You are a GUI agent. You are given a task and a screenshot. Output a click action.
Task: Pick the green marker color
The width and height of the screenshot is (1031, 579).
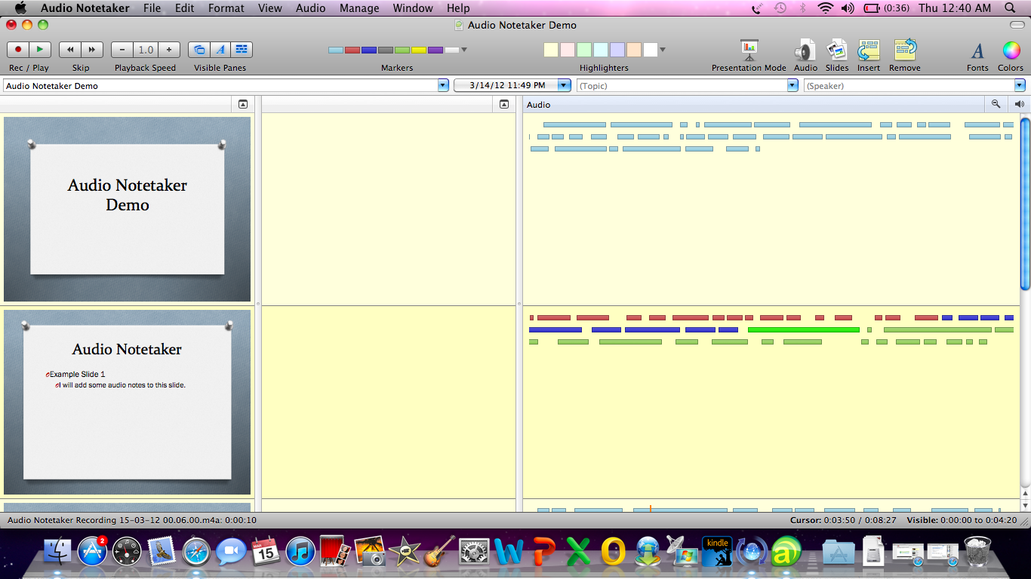coord(402,51)
